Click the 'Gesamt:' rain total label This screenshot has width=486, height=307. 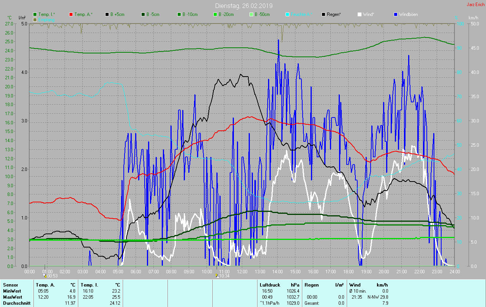pos(312,303)
